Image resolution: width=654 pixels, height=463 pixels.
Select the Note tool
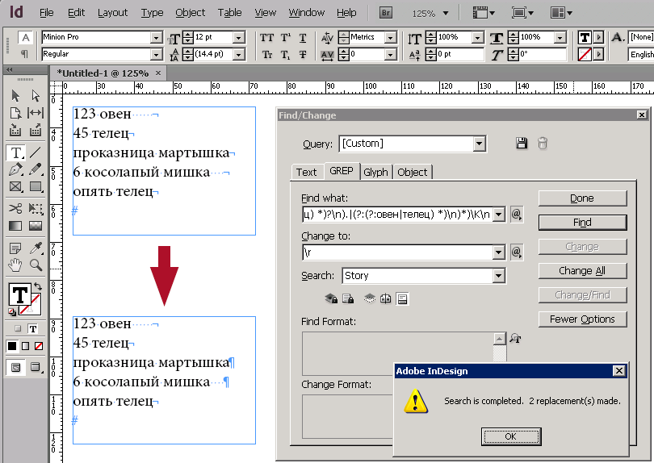[x=15, y=248]
